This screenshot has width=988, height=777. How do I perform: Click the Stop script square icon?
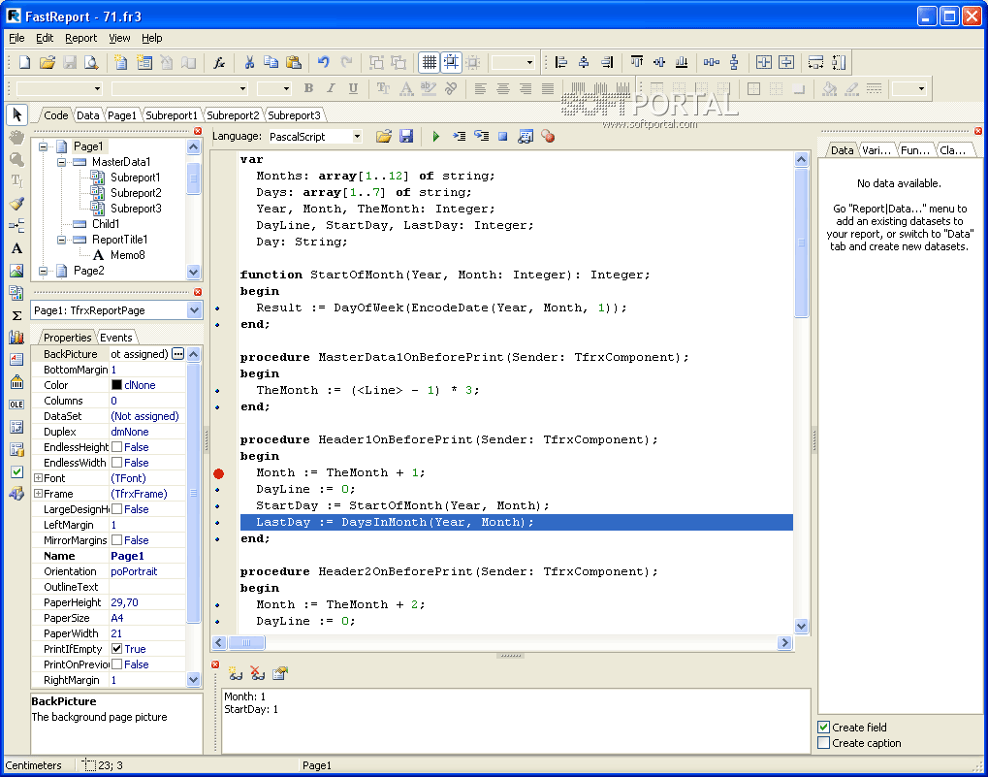click(503, 136)
